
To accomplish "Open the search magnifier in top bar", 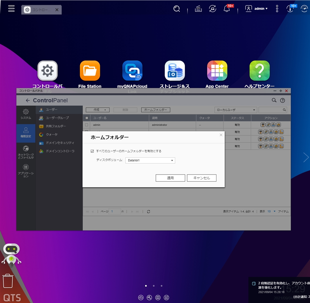I will 176,9.
